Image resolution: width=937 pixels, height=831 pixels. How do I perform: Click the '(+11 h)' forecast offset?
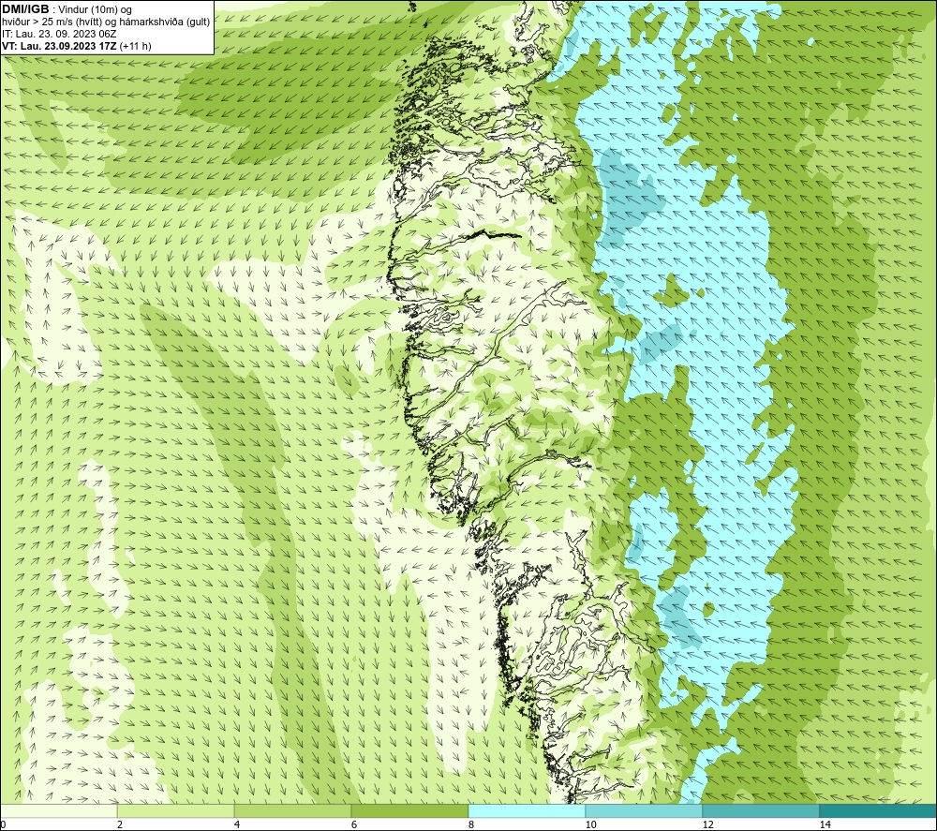pyautogui.click(x=136, y=46)
